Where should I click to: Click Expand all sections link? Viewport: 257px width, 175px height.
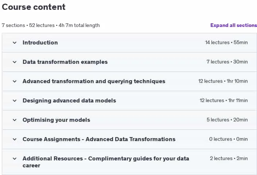pos(234,25)
